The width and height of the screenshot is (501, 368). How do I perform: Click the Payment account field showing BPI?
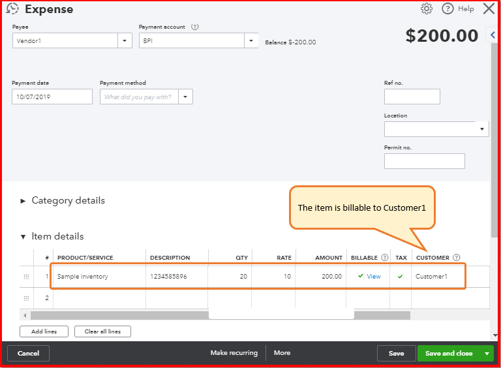(x=192, y=41)
